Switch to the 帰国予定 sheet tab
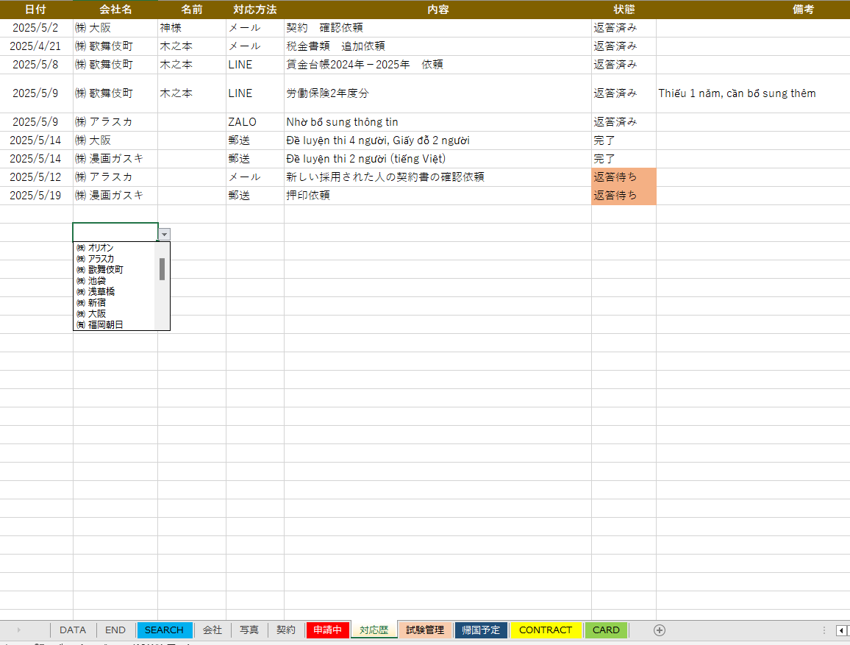The height and width of the screenshot is (645, 850). pyautogui.click(x=481, y=630)
